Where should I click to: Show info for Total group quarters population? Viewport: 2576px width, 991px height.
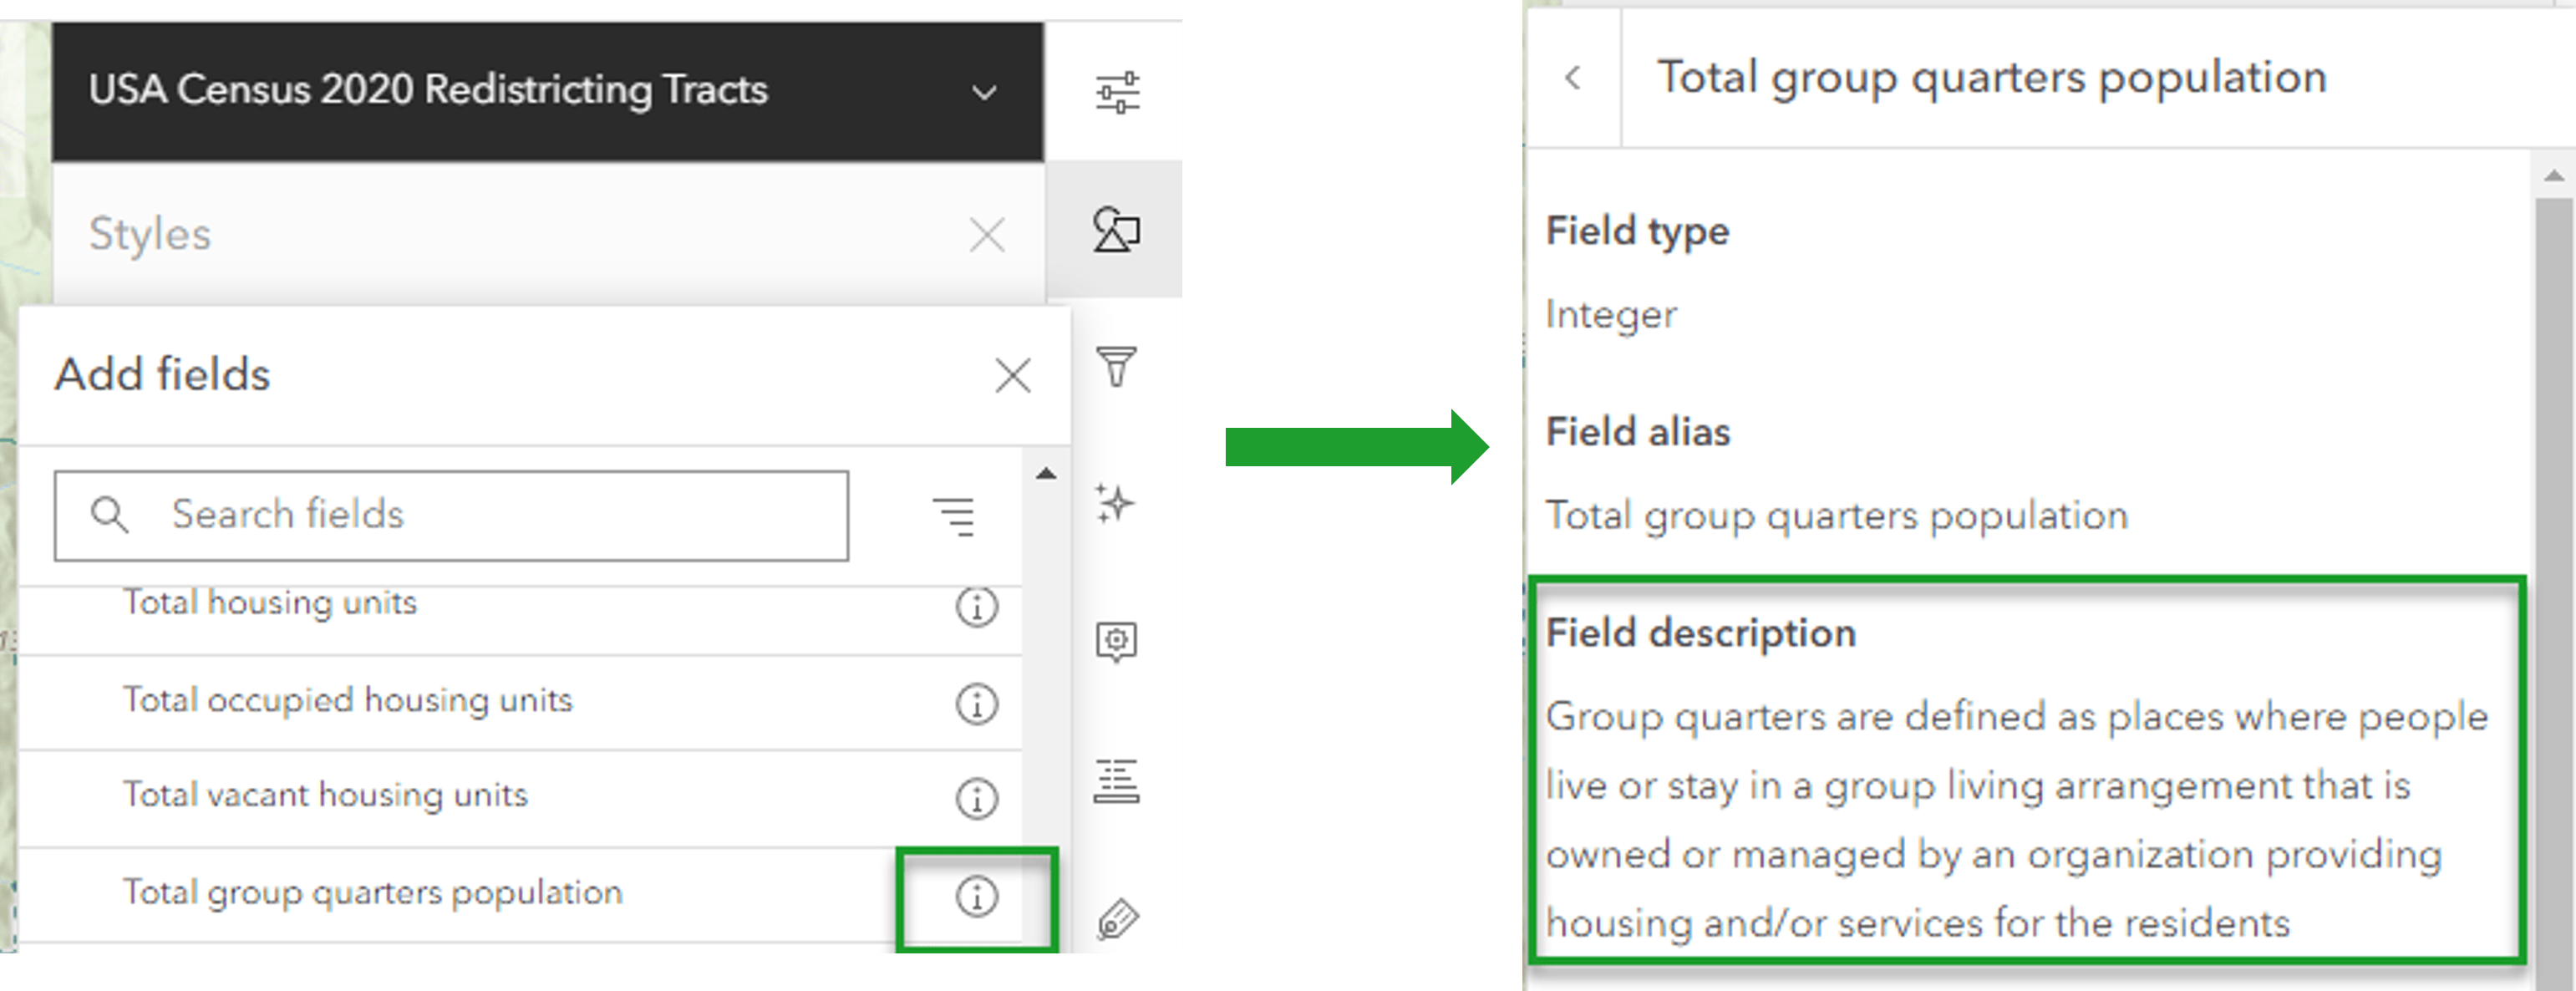point(976,896)
